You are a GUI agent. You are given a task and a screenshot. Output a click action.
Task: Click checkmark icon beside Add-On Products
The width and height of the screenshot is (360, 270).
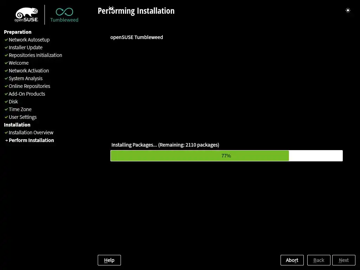pos(6,94)
